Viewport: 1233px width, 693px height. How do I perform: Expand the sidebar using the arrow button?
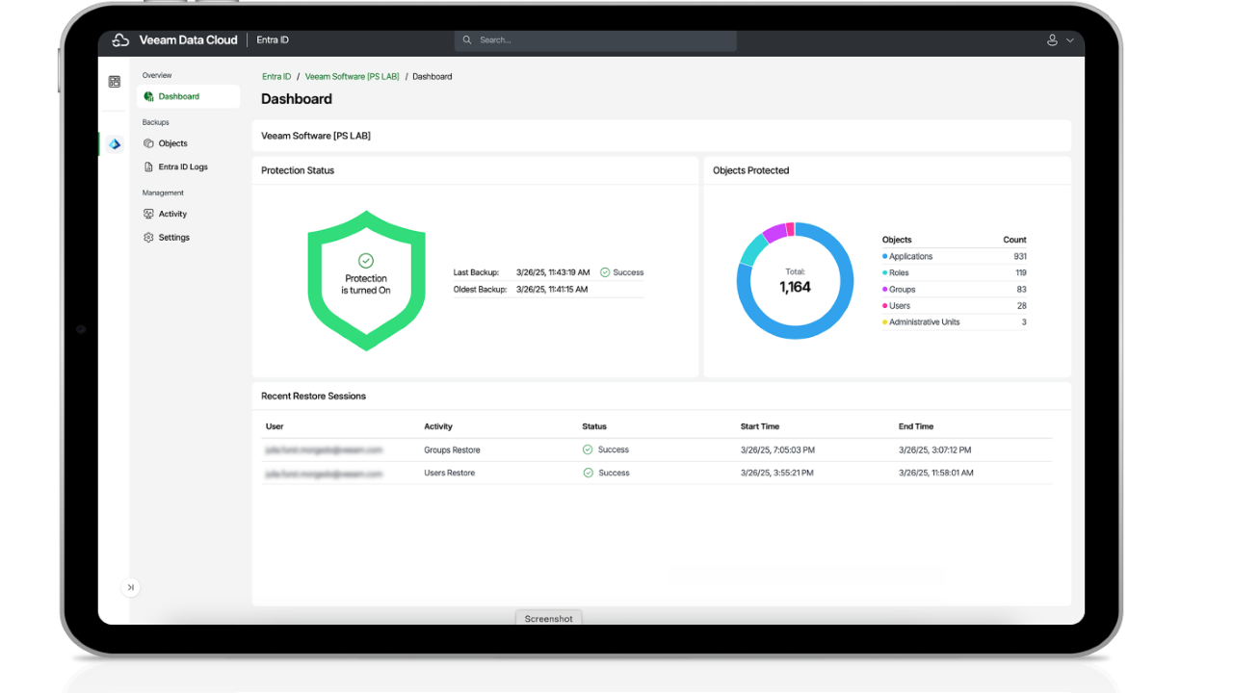tap(131, 587)
